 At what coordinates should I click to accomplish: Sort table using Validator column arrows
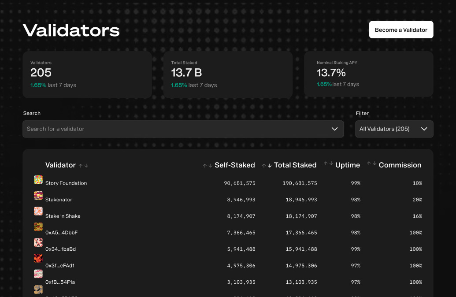(83, 166)
